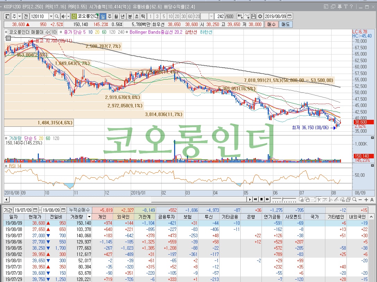Viewport: 377px width, 282px height.
Task: Open the calendar date picker icon
Action: (x=290, y=16)
